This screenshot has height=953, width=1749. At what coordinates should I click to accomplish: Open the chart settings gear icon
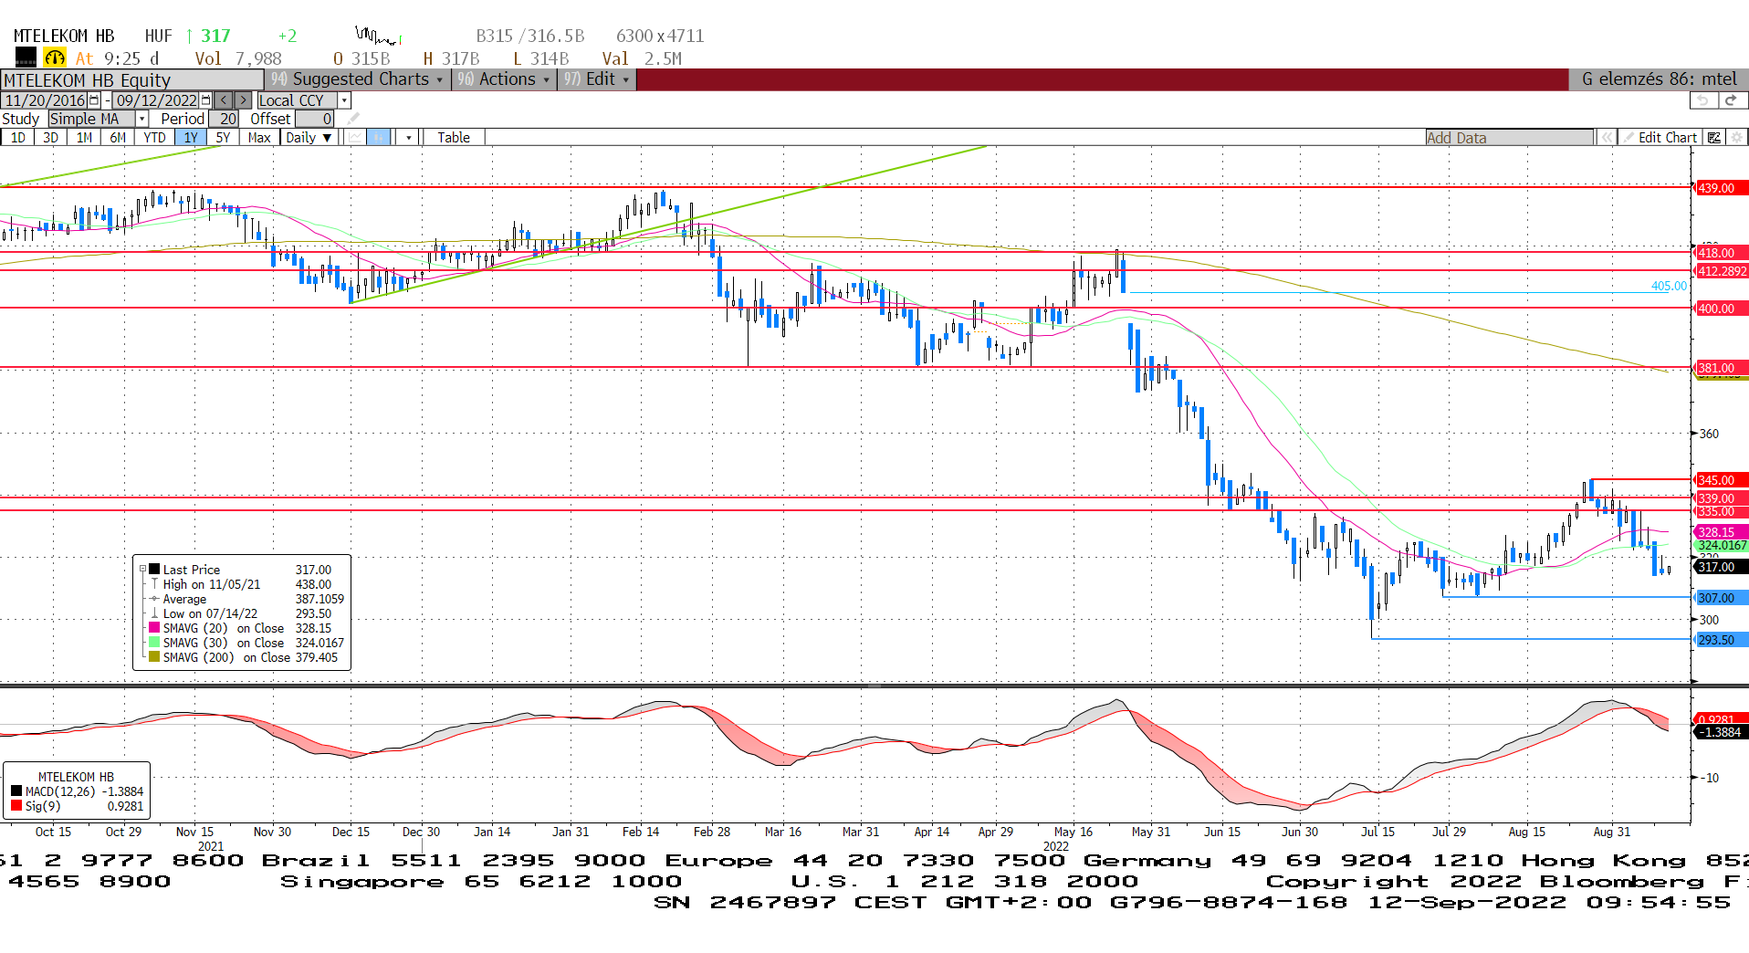tap(1737, 138)
